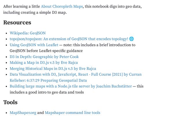Open Mapshaper command line tools link
The height and width of the screenshot is (116, 185).
click(x=72, y=113)
